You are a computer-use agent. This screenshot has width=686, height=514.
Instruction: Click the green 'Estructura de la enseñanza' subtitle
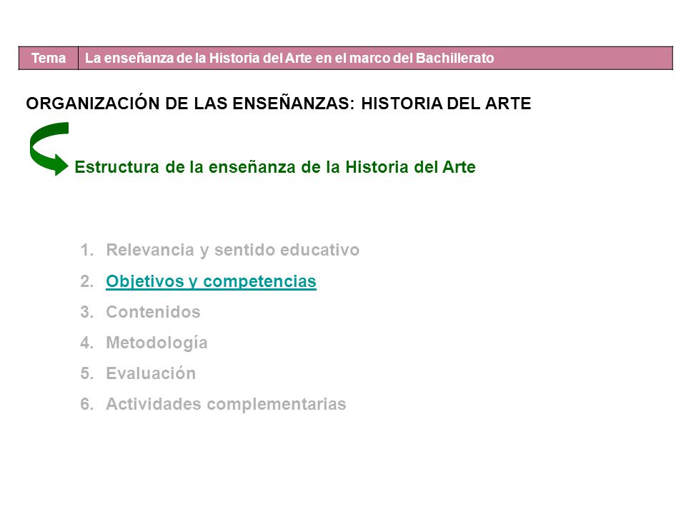click(x=274, y=167)
